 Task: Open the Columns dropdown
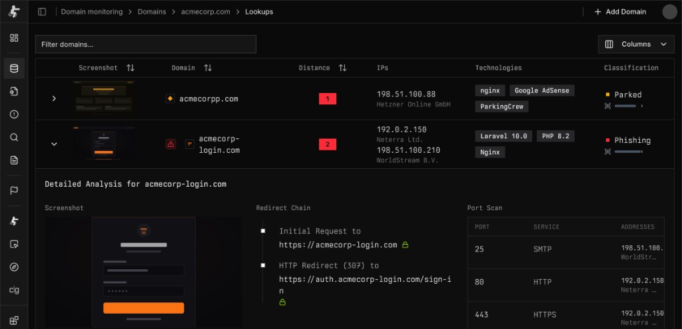(x=636, y=45)
